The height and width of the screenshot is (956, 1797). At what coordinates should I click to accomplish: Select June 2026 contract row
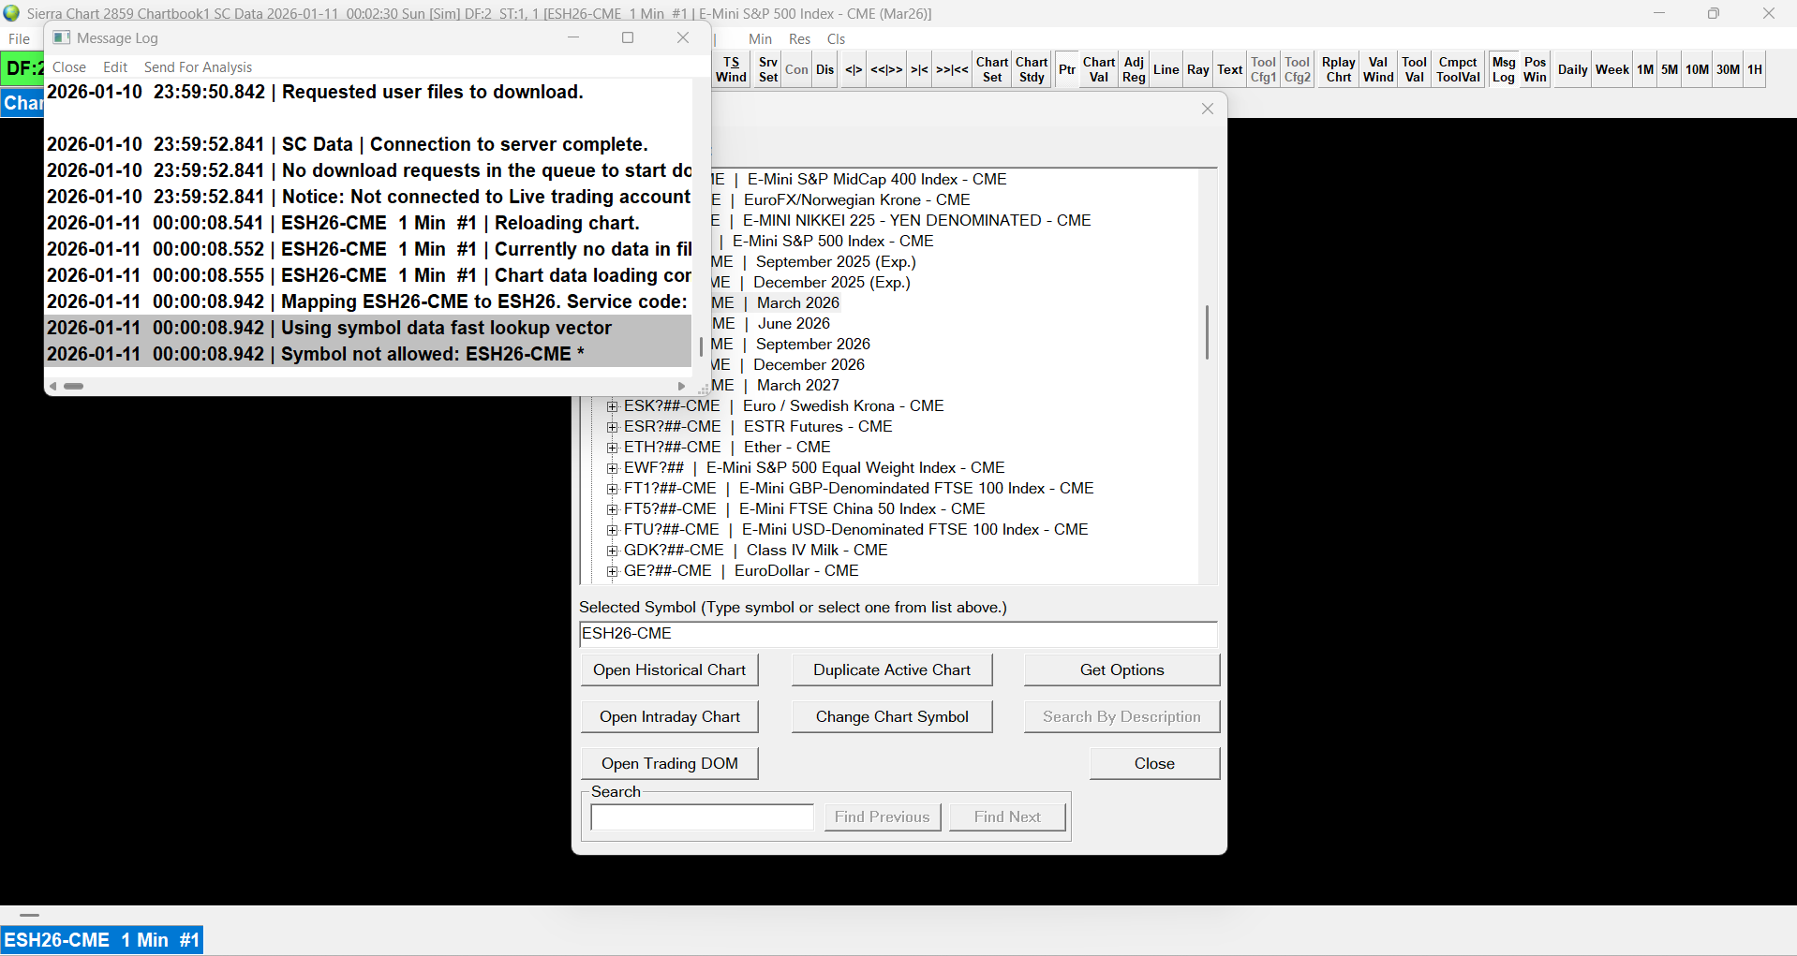click(794, 324)
